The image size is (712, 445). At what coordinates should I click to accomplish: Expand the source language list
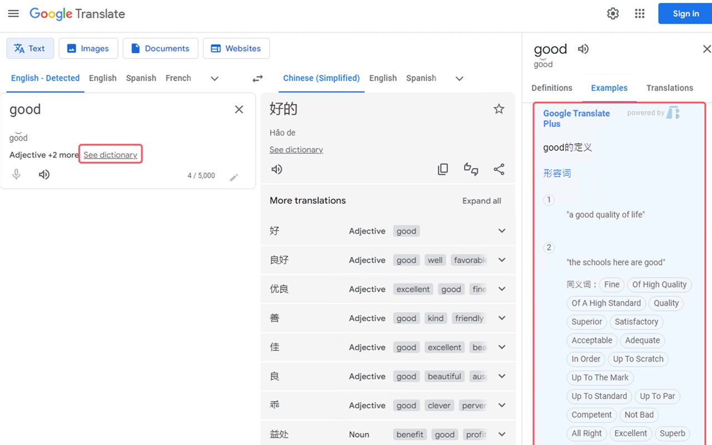215,78
